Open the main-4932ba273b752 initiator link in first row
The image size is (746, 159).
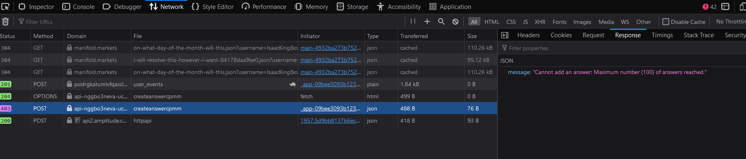point(331,48)
